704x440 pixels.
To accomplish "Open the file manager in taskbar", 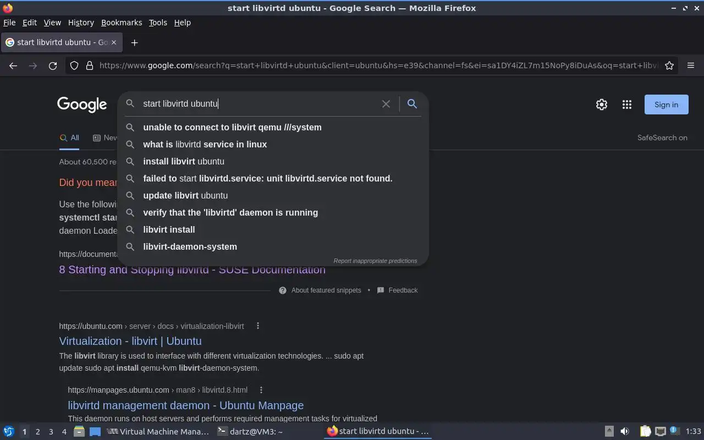I will [79, 431].
